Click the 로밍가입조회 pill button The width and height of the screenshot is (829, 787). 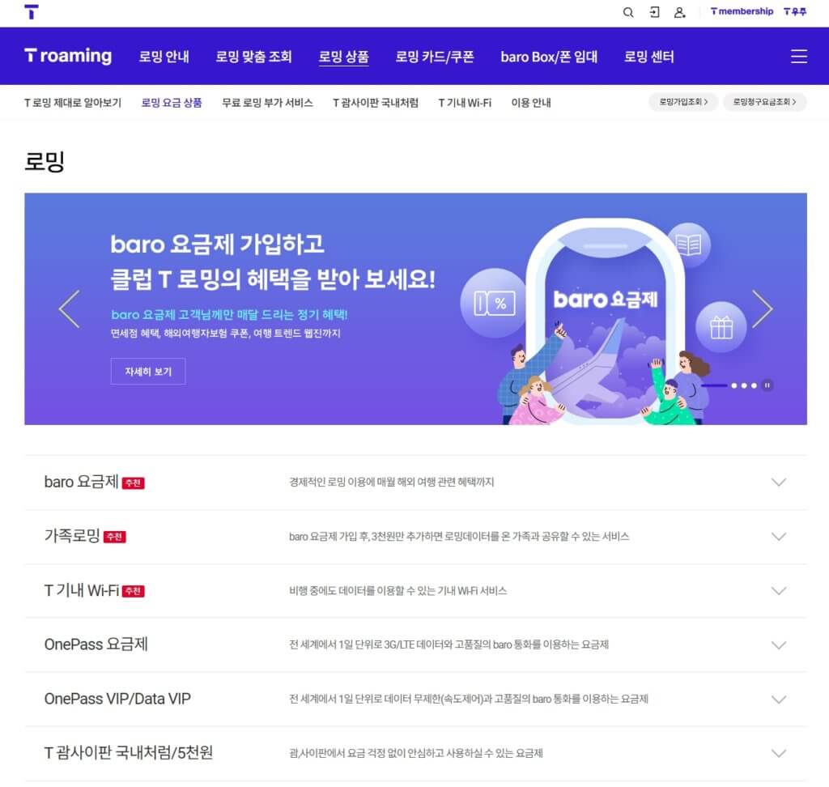point(683,101)
